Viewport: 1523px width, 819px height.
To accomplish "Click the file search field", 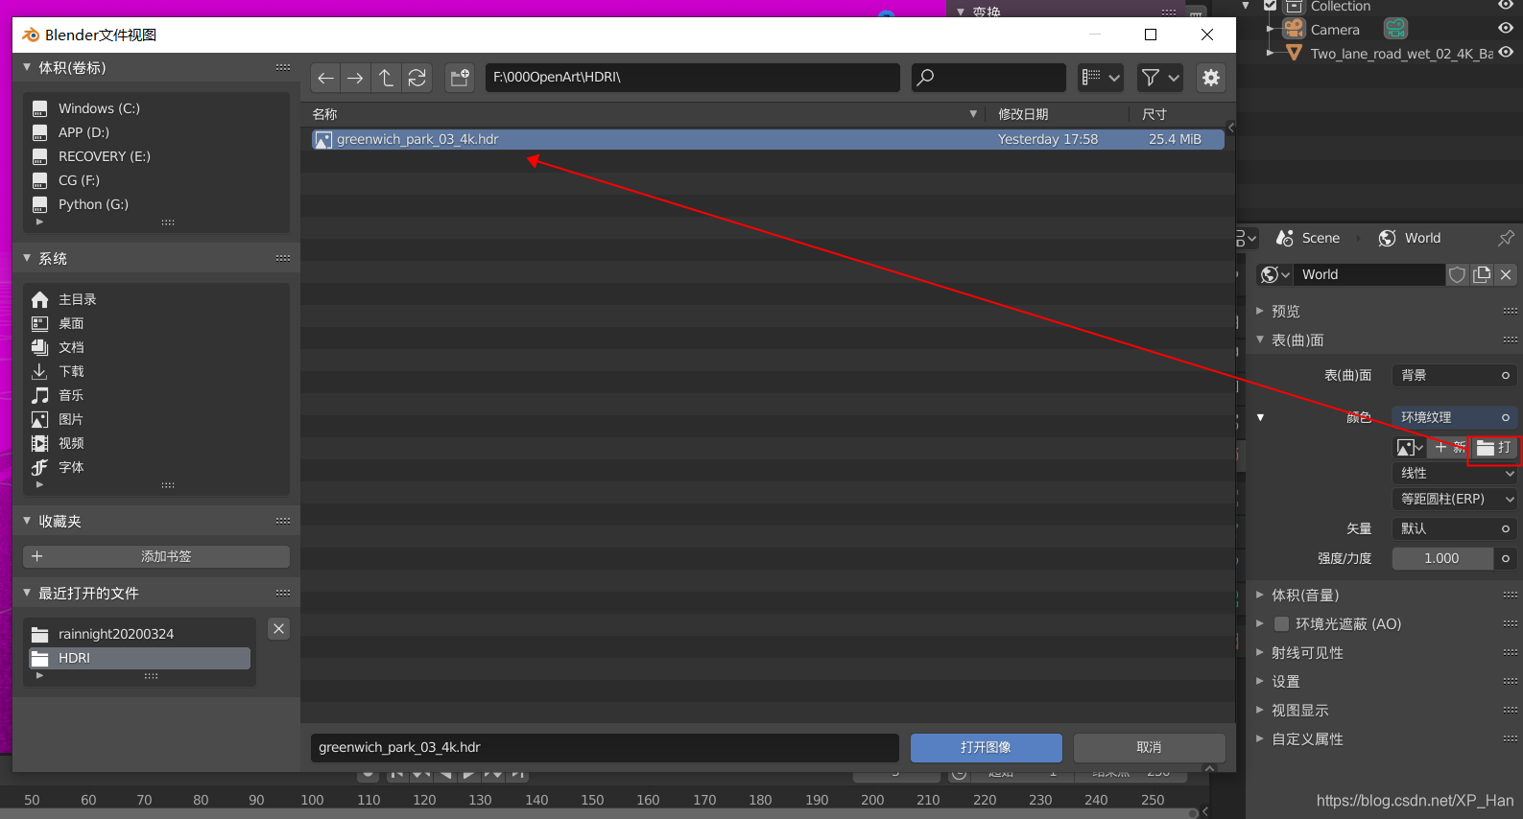I will pos(988,78).
